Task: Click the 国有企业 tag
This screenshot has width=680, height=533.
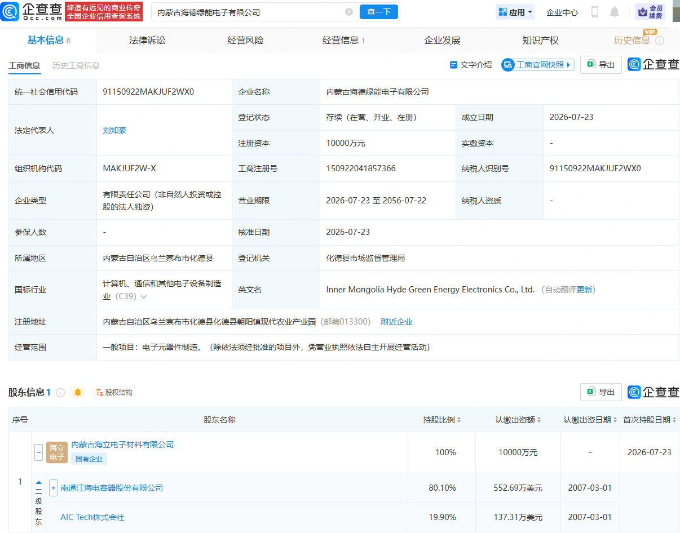Action: 89,459
